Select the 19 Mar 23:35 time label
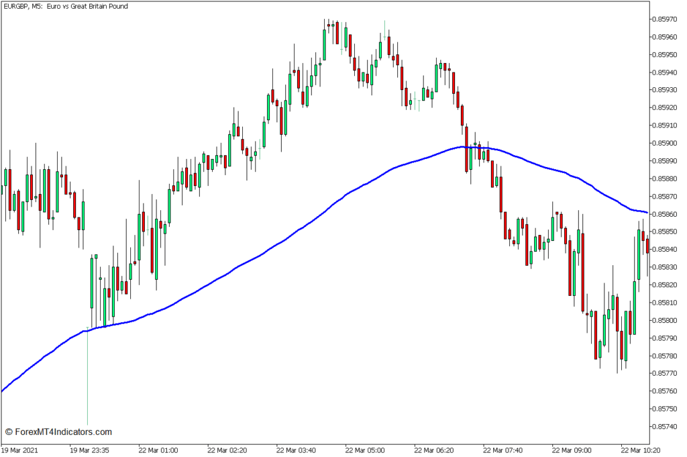Image resolution: width=687 pixels, height=457 pixels. pyautogui.click(x=91, y=450)
